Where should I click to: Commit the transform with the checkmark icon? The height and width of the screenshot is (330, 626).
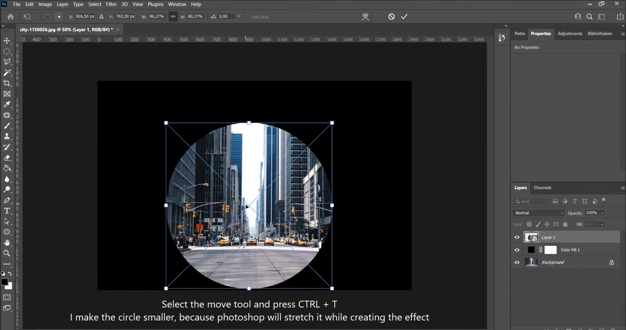404,17
